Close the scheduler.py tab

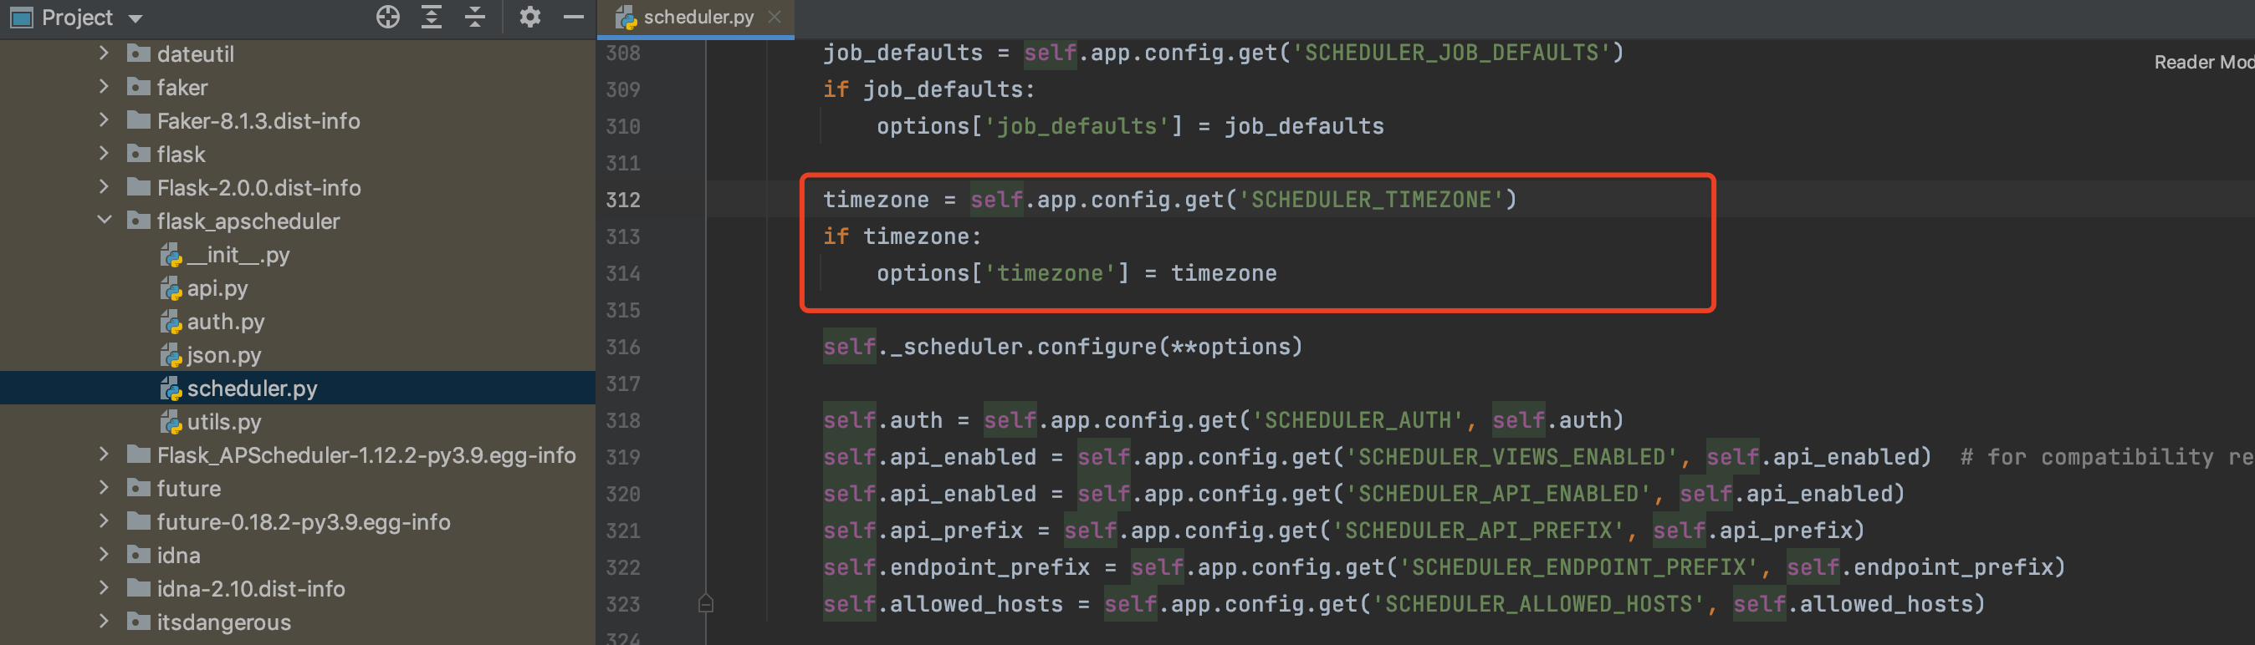(774, 17)
